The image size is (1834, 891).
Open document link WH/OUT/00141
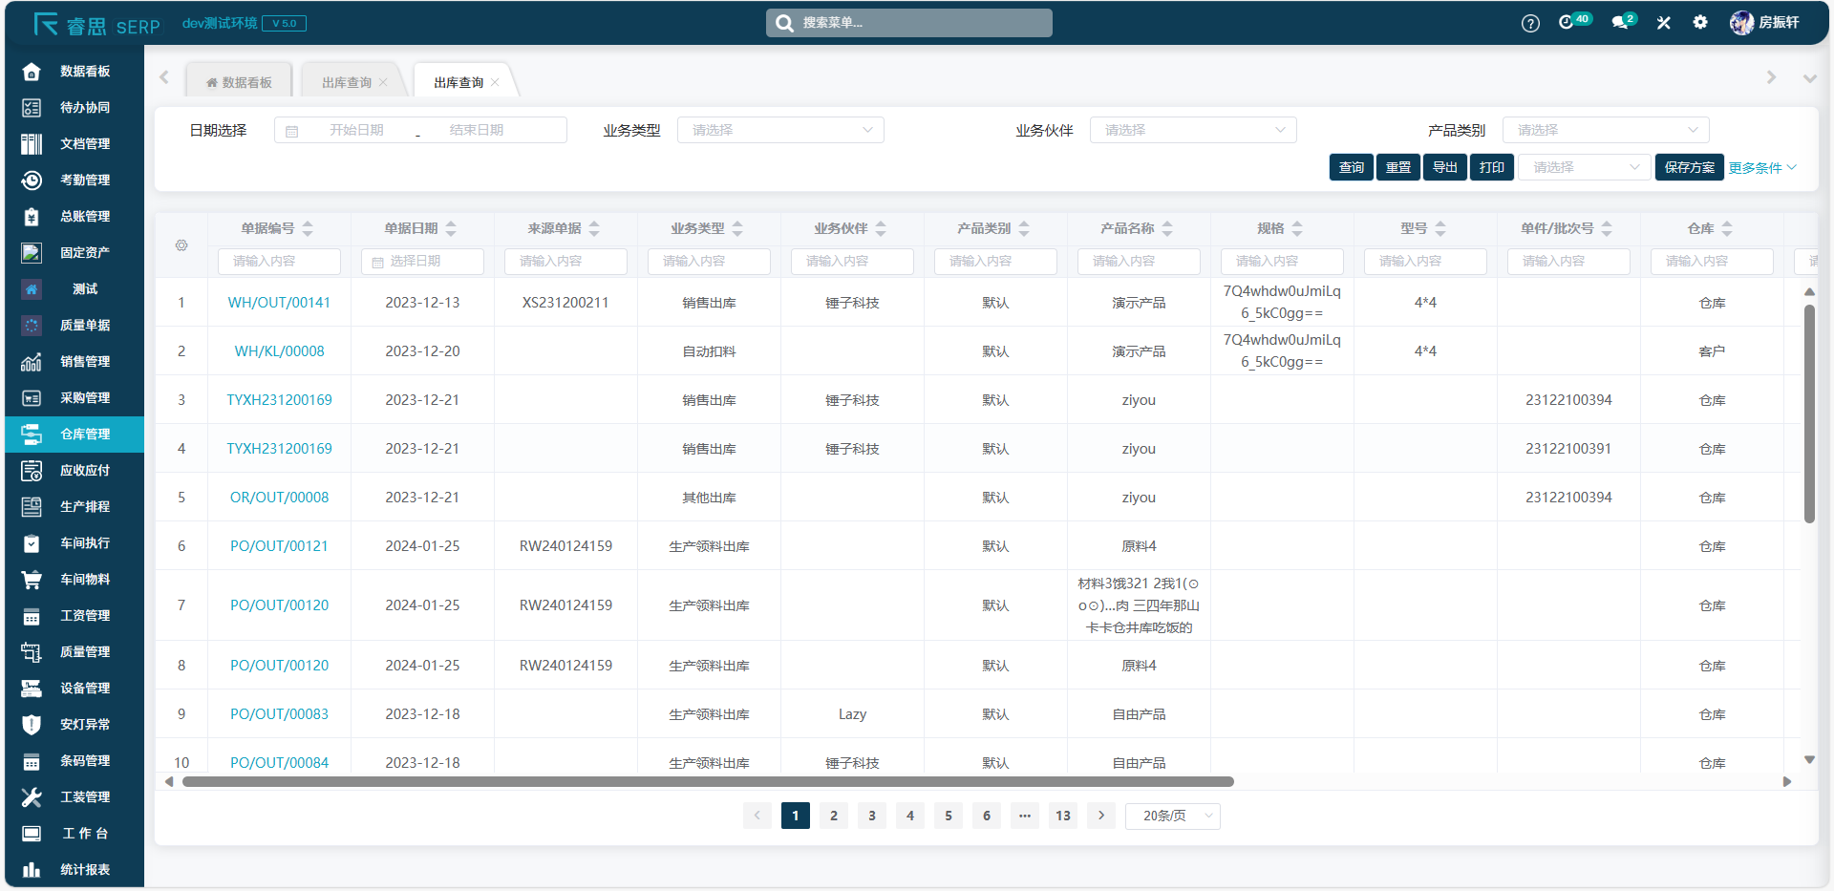click(279, 303)
